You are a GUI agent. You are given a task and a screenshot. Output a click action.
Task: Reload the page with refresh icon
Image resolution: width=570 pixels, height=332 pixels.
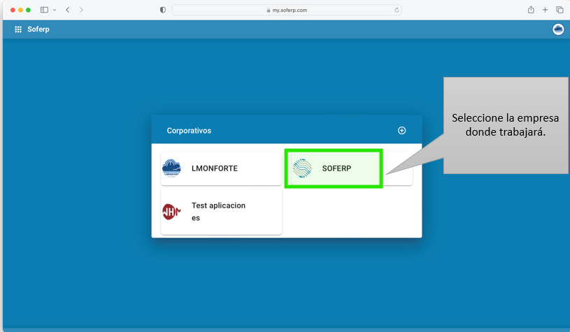[x=397, y=10]
